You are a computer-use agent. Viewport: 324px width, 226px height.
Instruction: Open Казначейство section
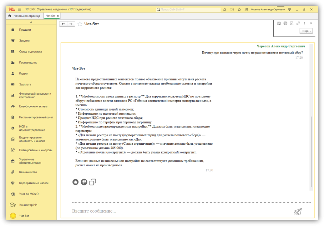point(31,172)
